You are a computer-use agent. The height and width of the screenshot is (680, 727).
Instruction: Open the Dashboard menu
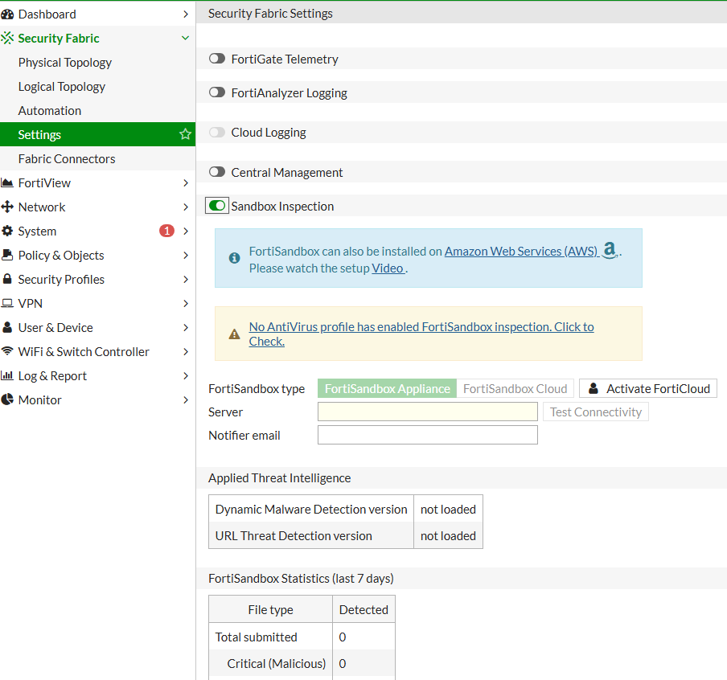point(97,14)
